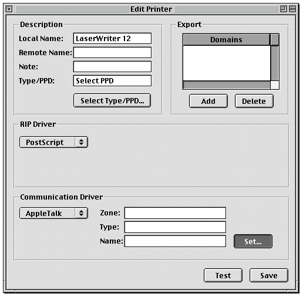Click the Zone input field
The image size is (303, 297).
pos(175,213)
